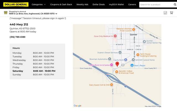Click the Sunday hours row
177x111 pixels.
click(33, 75)
